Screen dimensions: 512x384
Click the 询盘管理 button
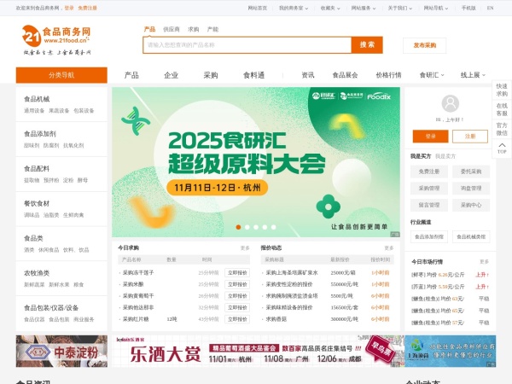pos(471,188)
